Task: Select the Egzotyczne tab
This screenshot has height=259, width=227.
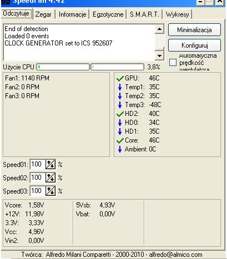Action: click(x=108, y=14)
